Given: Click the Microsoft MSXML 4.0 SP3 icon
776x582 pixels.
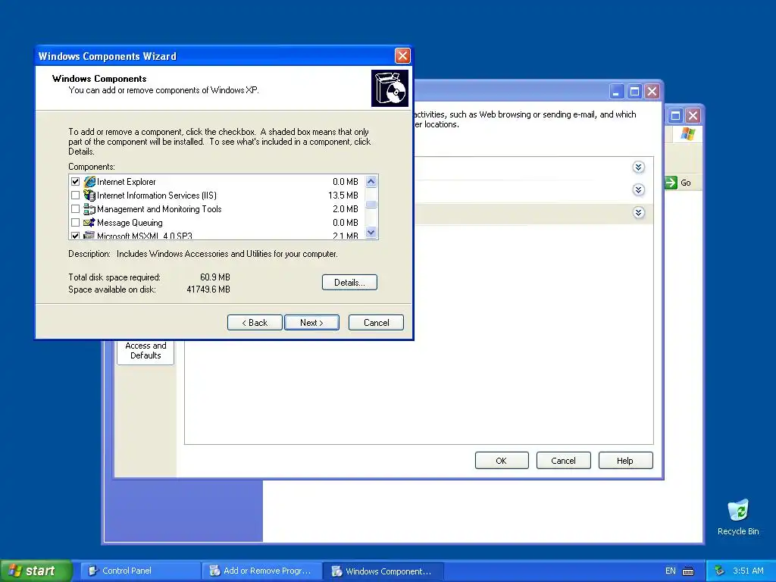Looking at the screenshot, I should coord(89,236).
